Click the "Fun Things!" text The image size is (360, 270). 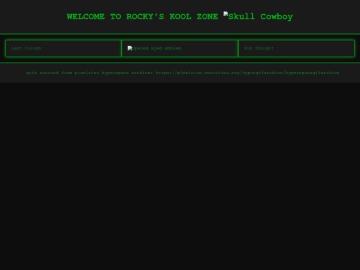(259, 48)
